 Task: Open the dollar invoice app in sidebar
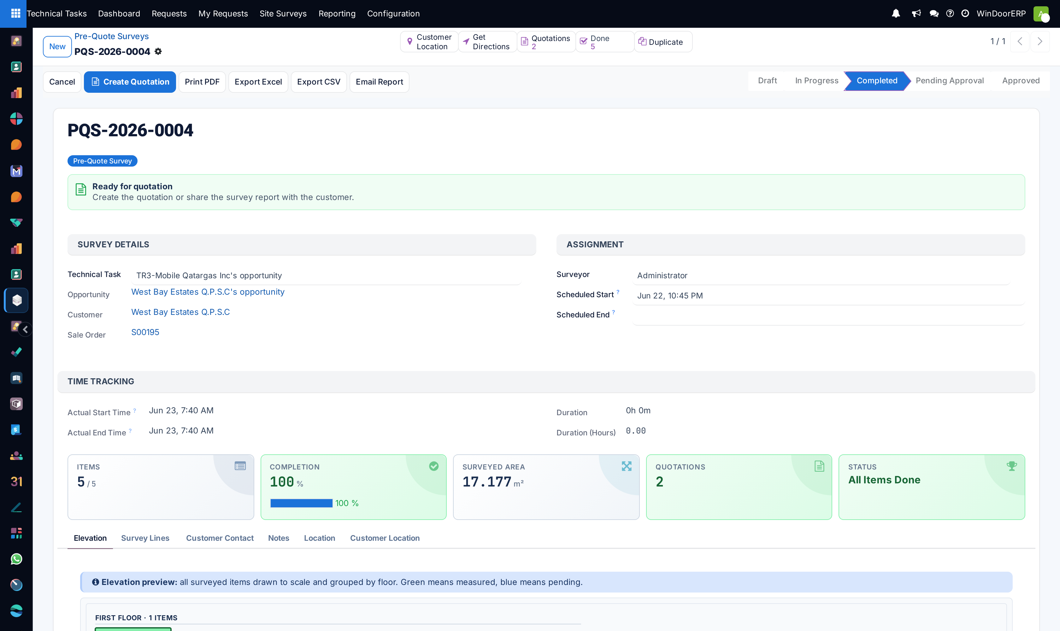pyautogui.click(x=16, y=430)
